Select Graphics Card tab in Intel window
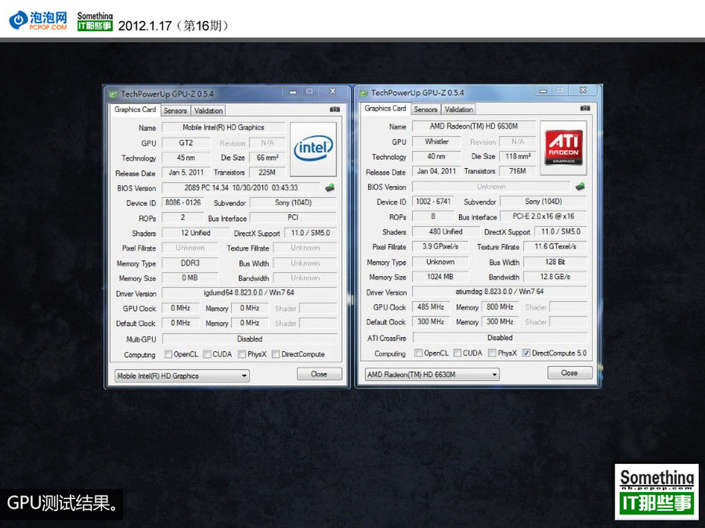The image size is (705, 528). [x=135, y=110]
